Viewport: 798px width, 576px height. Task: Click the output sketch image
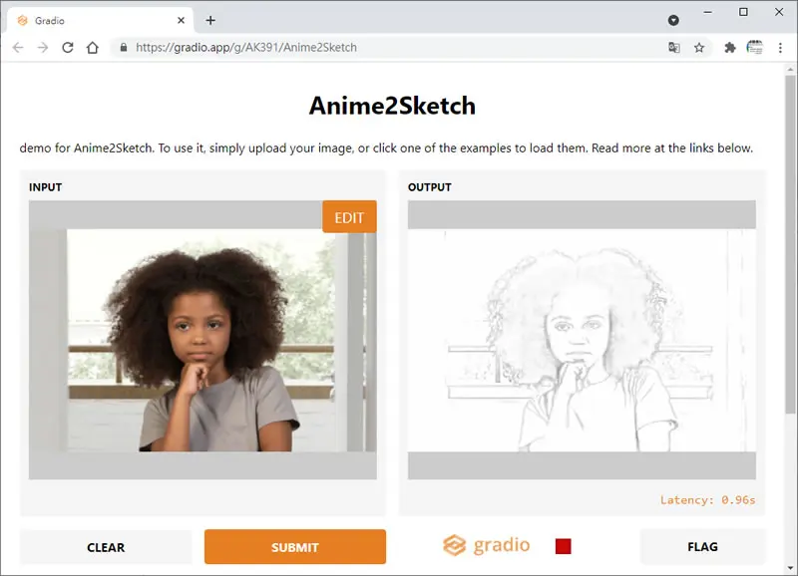(x=582, y=340)
